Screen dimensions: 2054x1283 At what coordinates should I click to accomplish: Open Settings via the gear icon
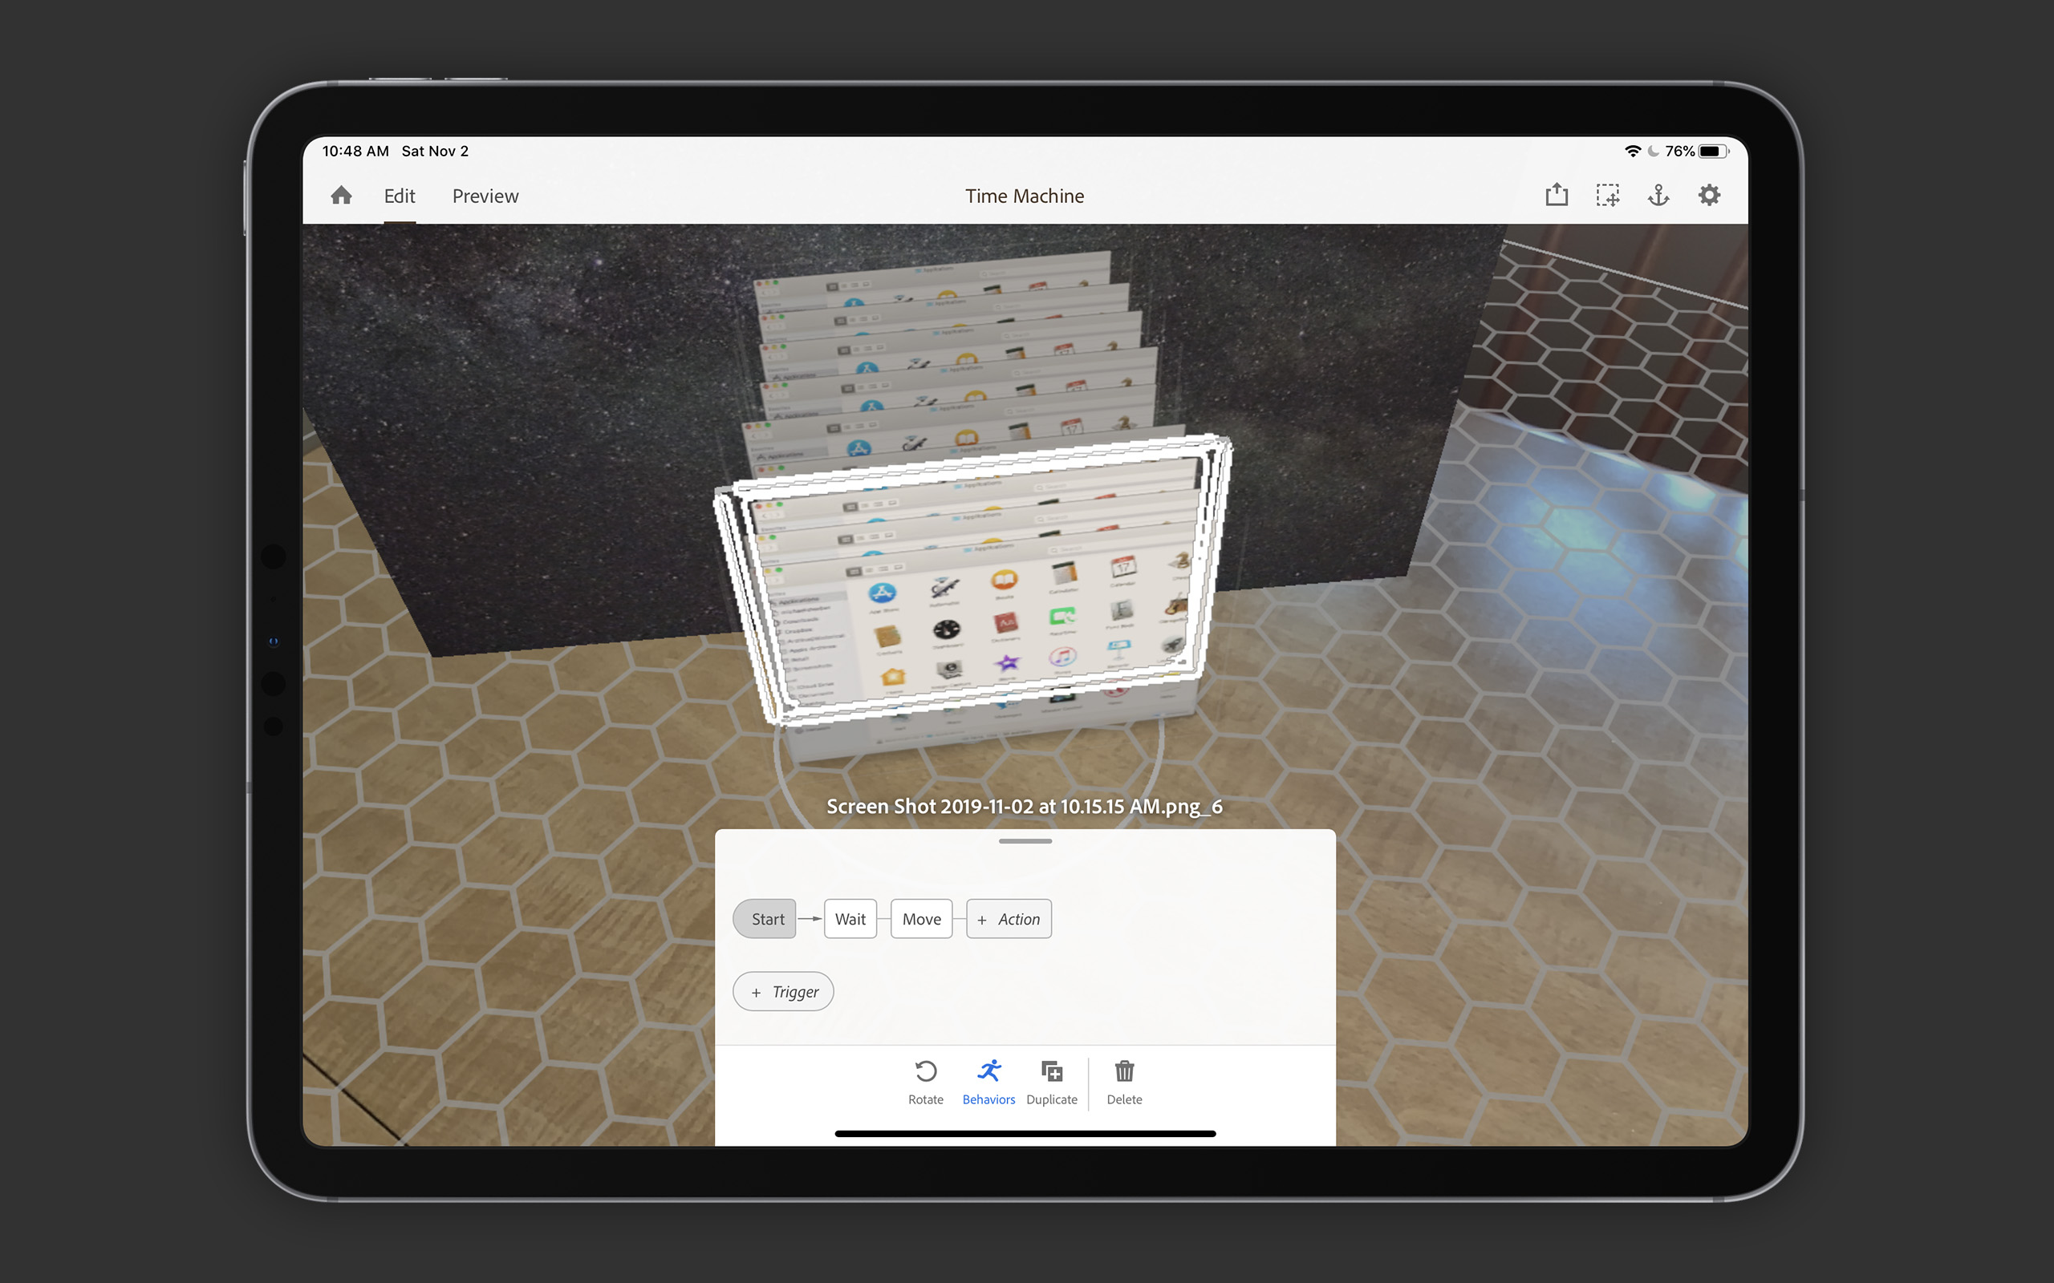click(1710, 194)
